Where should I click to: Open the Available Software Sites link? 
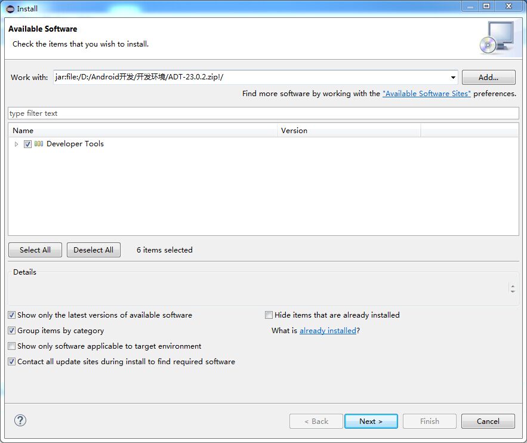[426, 94]
